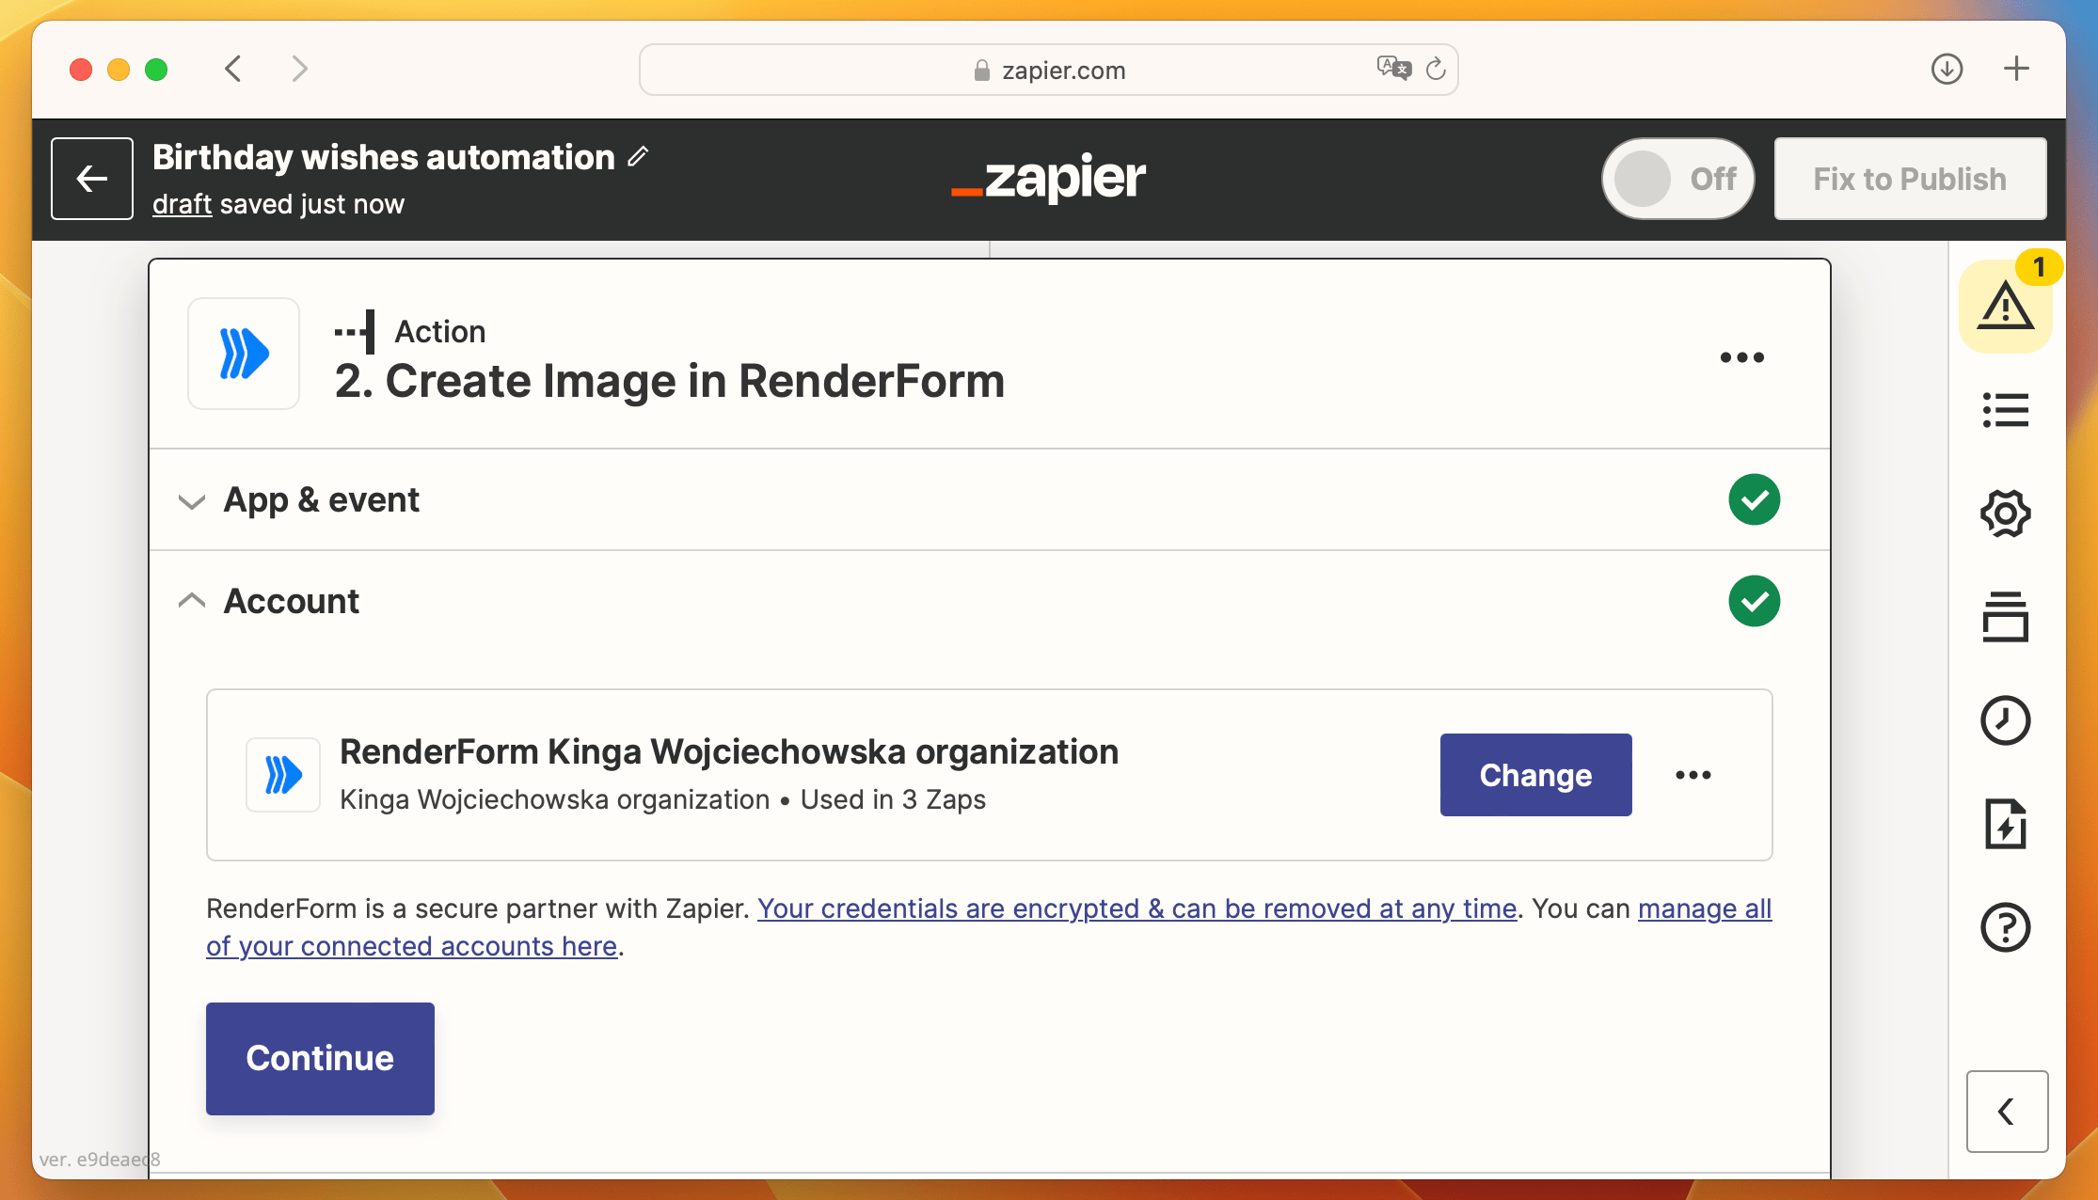
Task: Click Change to switch RenderForm account
Action: coord(1536,774)
